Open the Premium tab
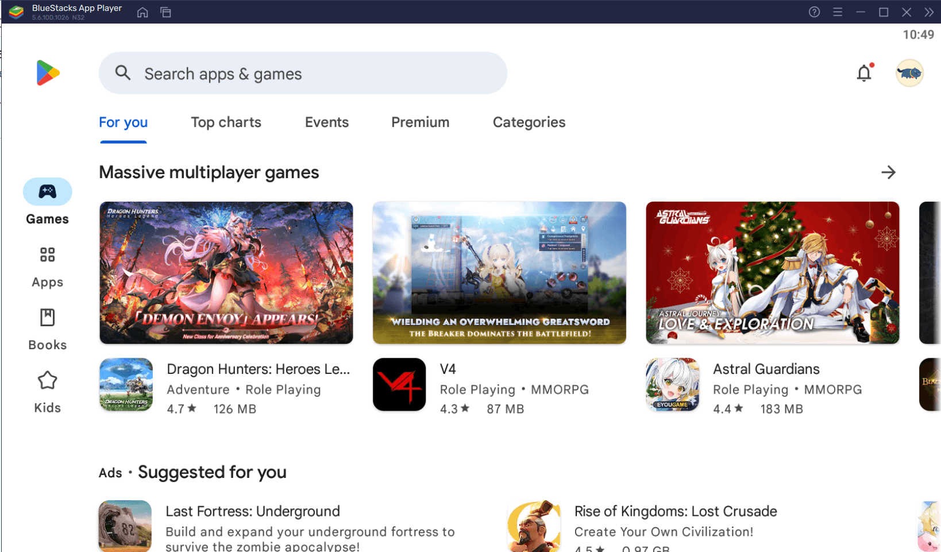This screenshot has height=552, width=941. coord(421,122)
